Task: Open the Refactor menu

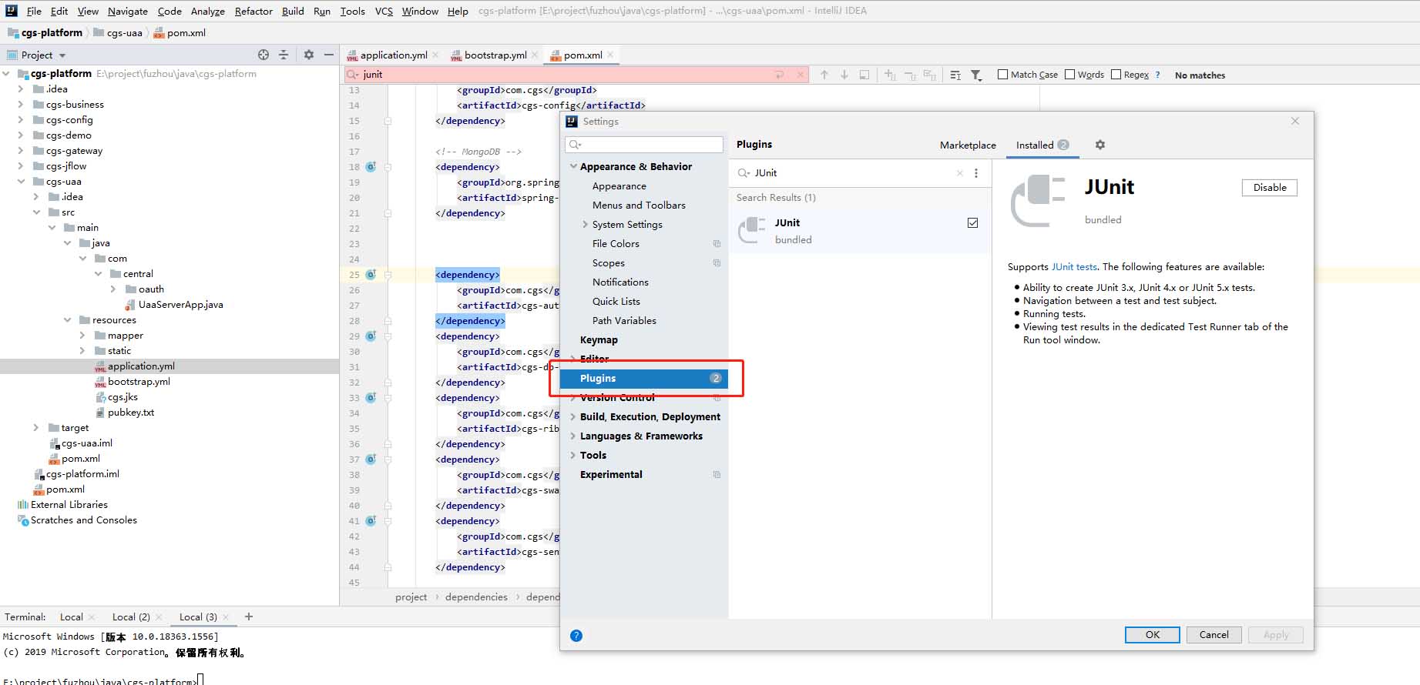Action: (x=253, y=11)
